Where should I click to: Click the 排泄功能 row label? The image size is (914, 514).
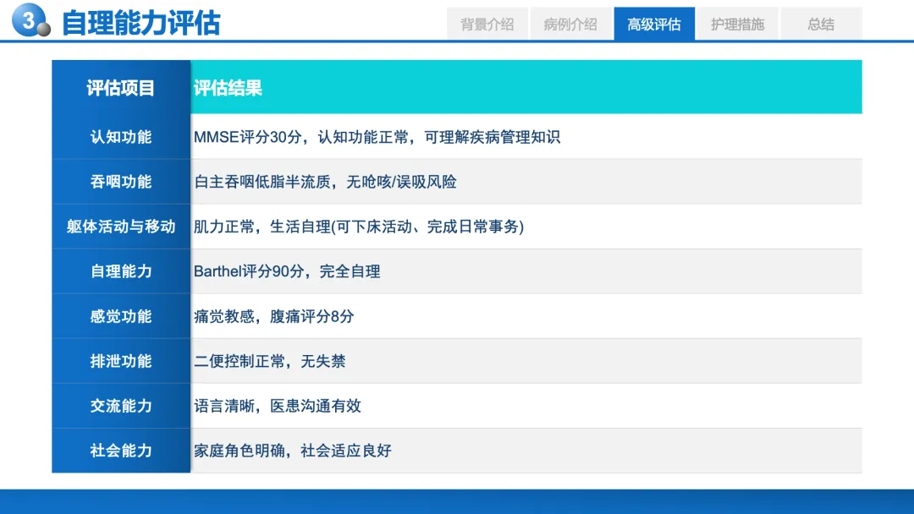121,361
